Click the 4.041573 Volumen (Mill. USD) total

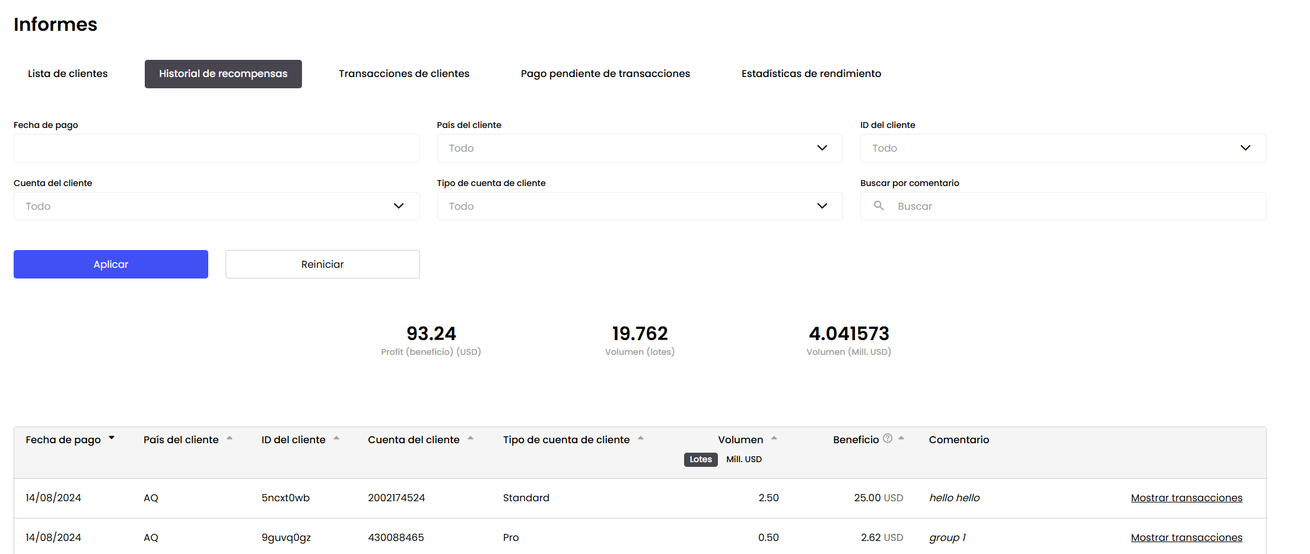(x=849, y=334)
